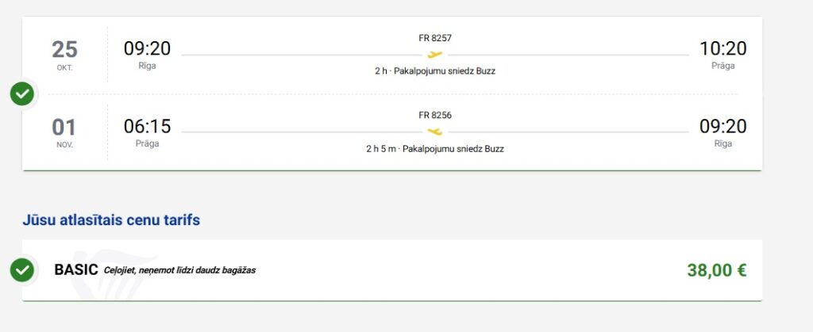813x332 pixels.
Task: Click the 06:15 Prāga departure time
Action: click(x=147, y=127)
